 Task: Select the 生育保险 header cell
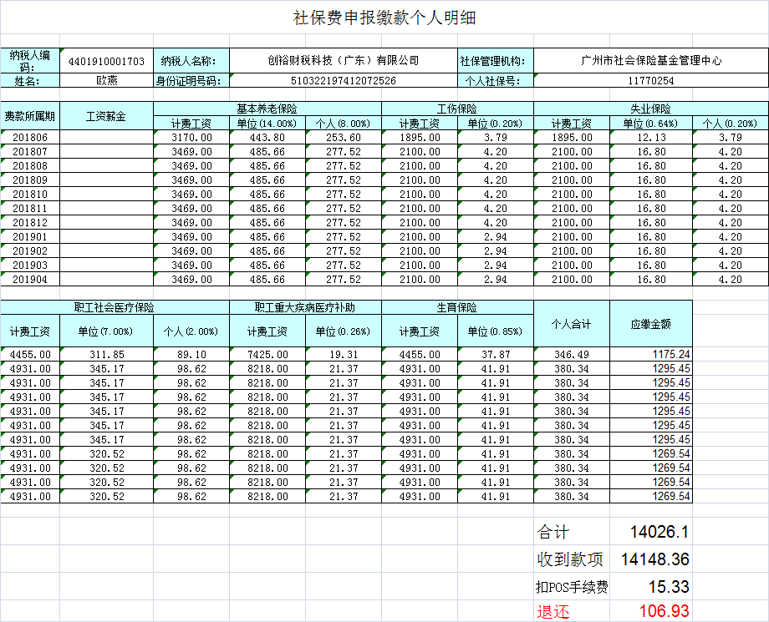(457, 308)
